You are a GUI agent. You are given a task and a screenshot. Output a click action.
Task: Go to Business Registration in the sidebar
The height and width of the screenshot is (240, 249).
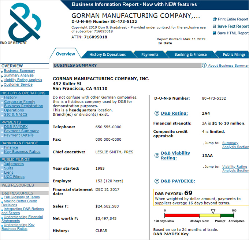click(23, 106)
